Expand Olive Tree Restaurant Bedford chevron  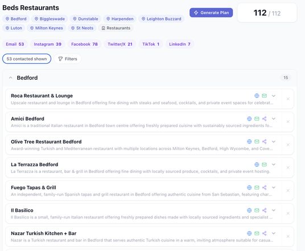tap(274, 142)
